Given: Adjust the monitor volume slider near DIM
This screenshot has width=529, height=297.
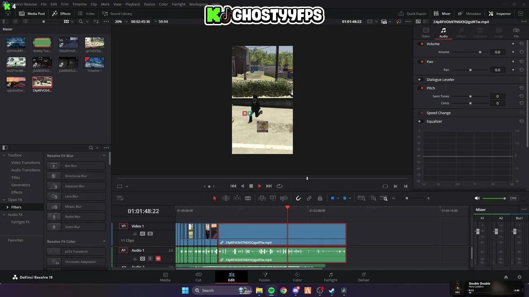Looking at the screenshot, I should click(494, 198).
